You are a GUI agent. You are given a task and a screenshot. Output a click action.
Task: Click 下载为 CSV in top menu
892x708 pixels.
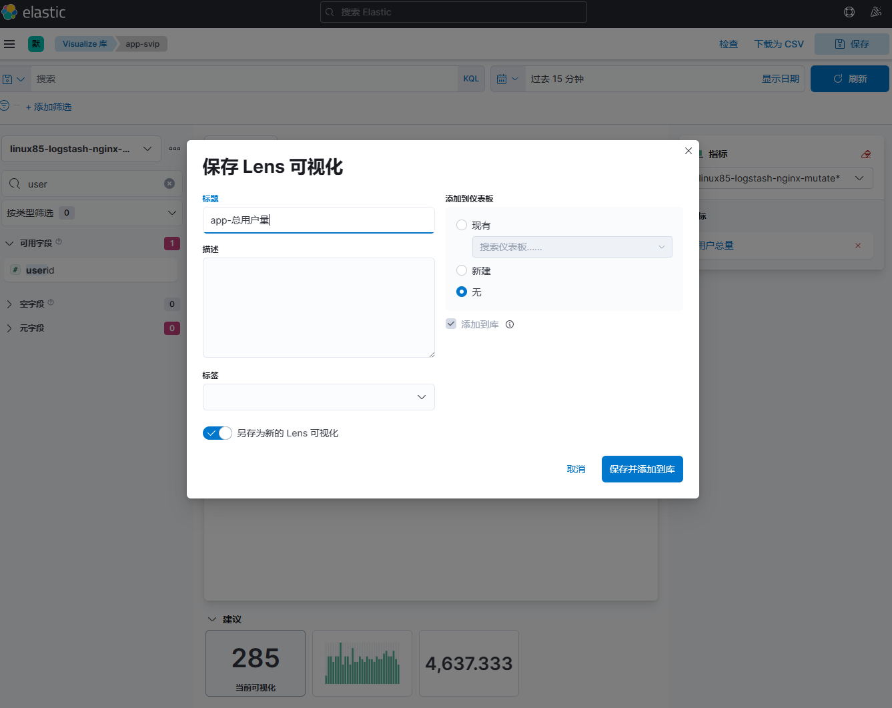click(779, 44)
